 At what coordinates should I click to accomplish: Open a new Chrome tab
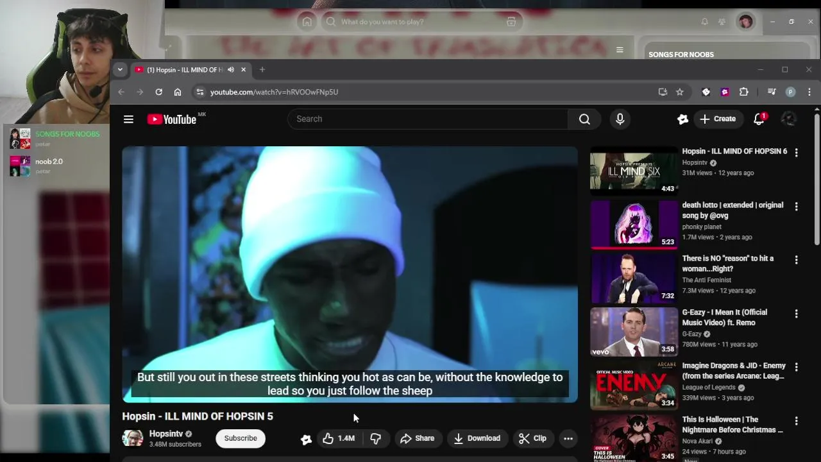click(x=262, y=69)
